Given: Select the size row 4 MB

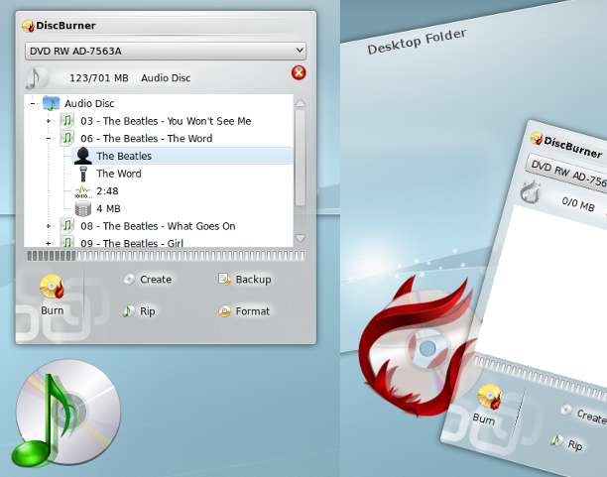Looking at the screenshot, I should point(108,208).
